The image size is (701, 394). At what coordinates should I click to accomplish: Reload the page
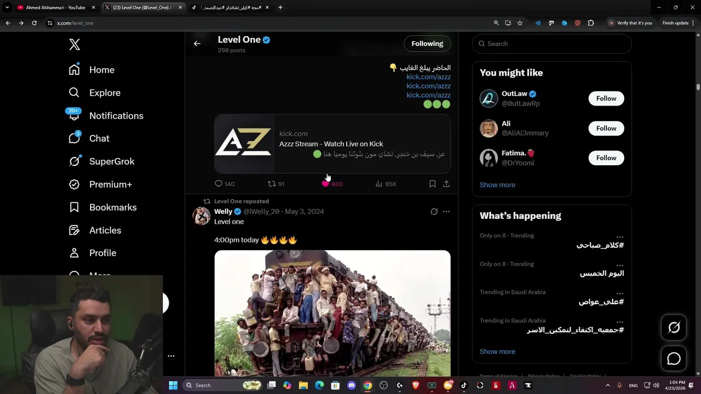(34, 23)
